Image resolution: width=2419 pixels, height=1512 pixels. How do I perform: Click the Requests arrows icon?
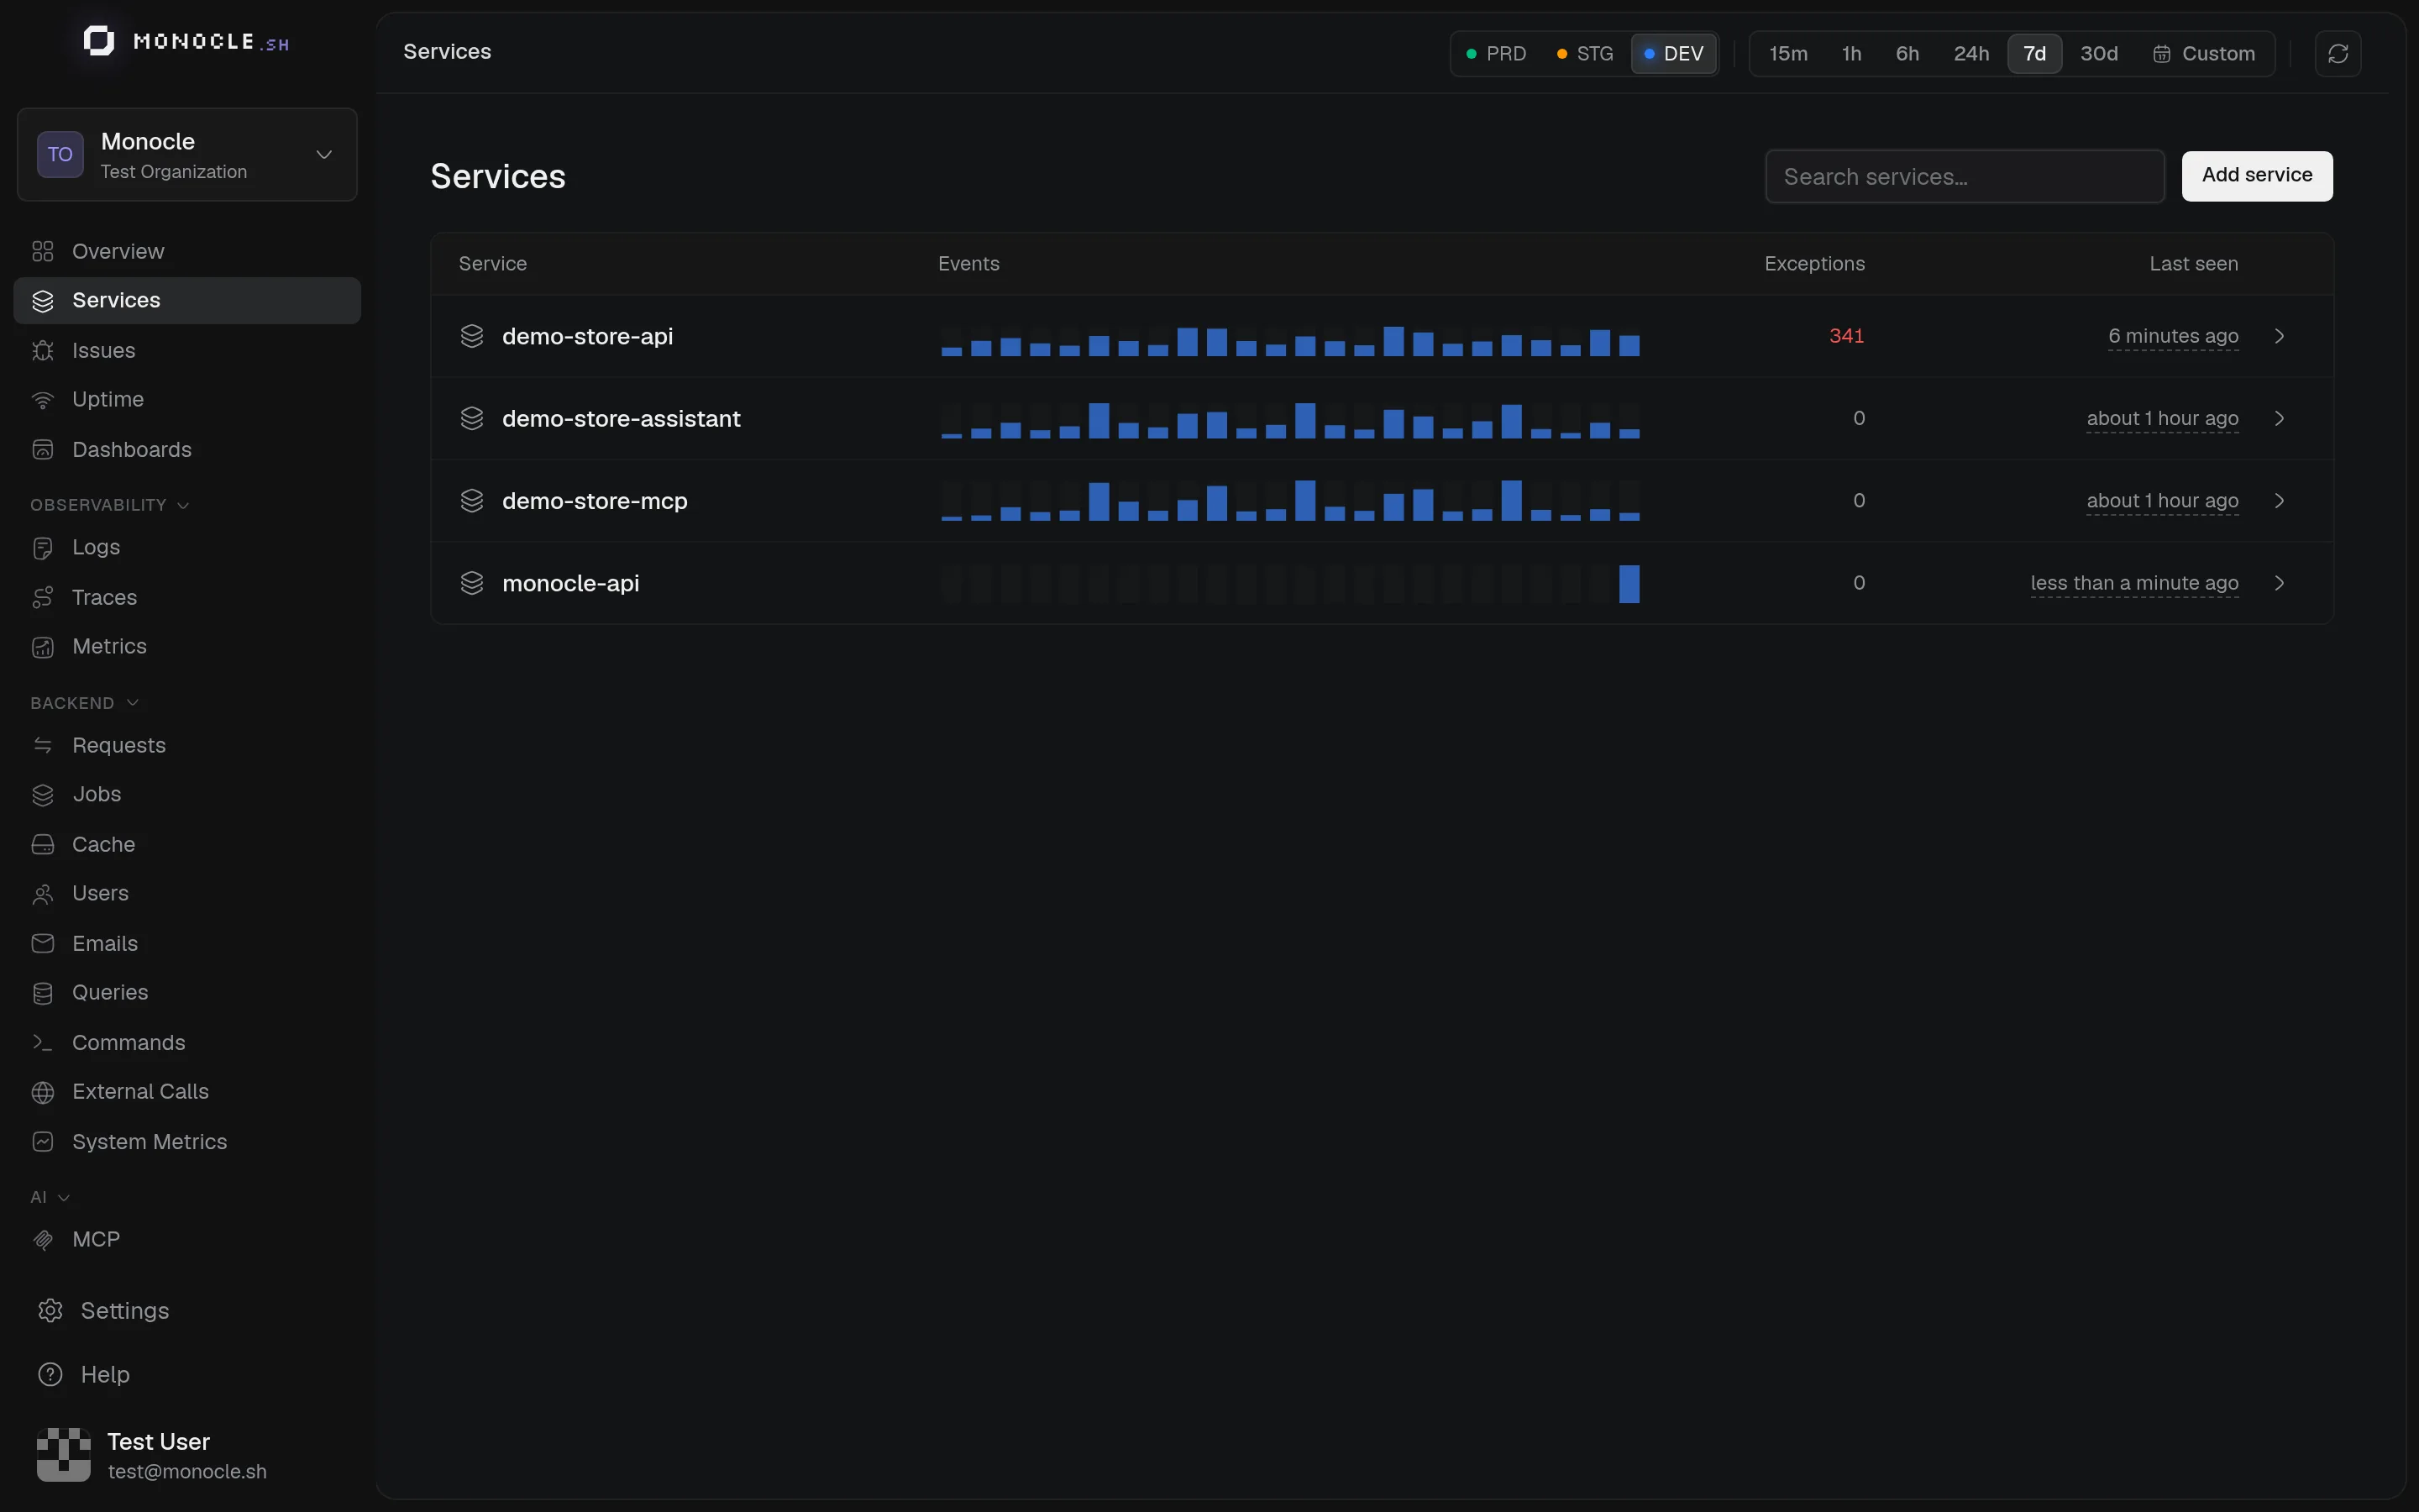(43, 745)
